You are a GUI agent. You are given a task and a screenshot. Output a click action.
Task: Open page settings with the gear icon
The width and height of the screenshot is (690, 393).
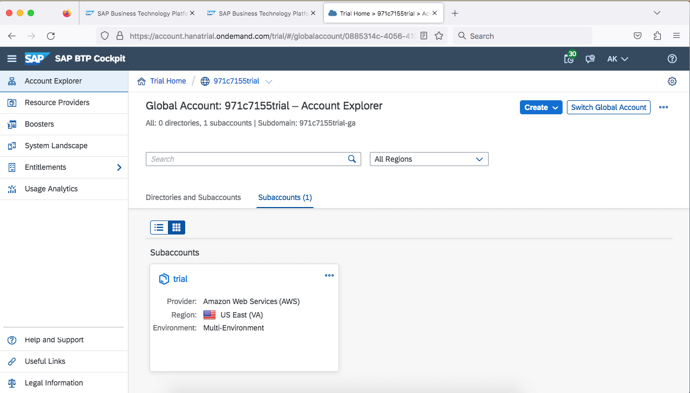tap(672, 81)
